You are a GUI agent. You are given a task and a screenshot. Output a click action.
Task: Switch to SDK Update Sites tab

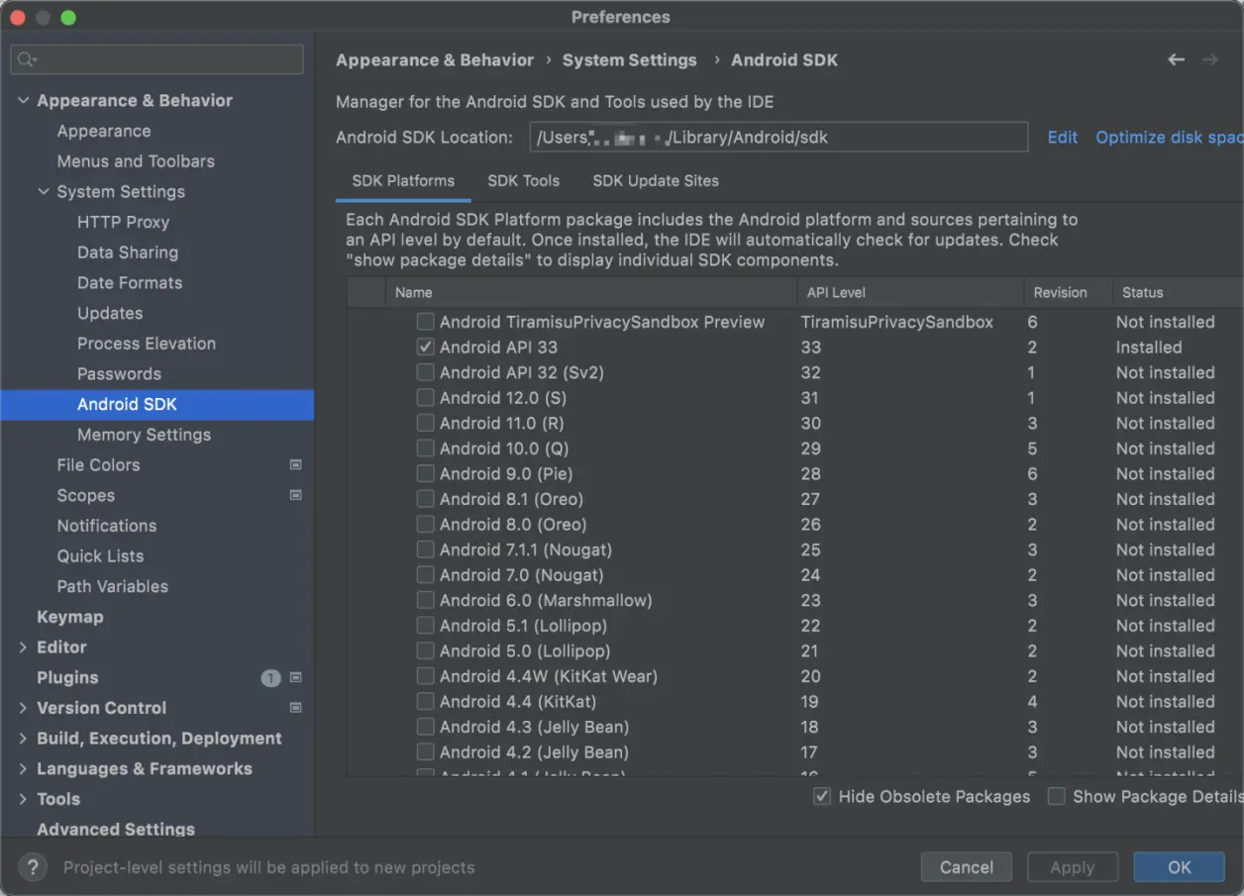(x=656, y=181)
